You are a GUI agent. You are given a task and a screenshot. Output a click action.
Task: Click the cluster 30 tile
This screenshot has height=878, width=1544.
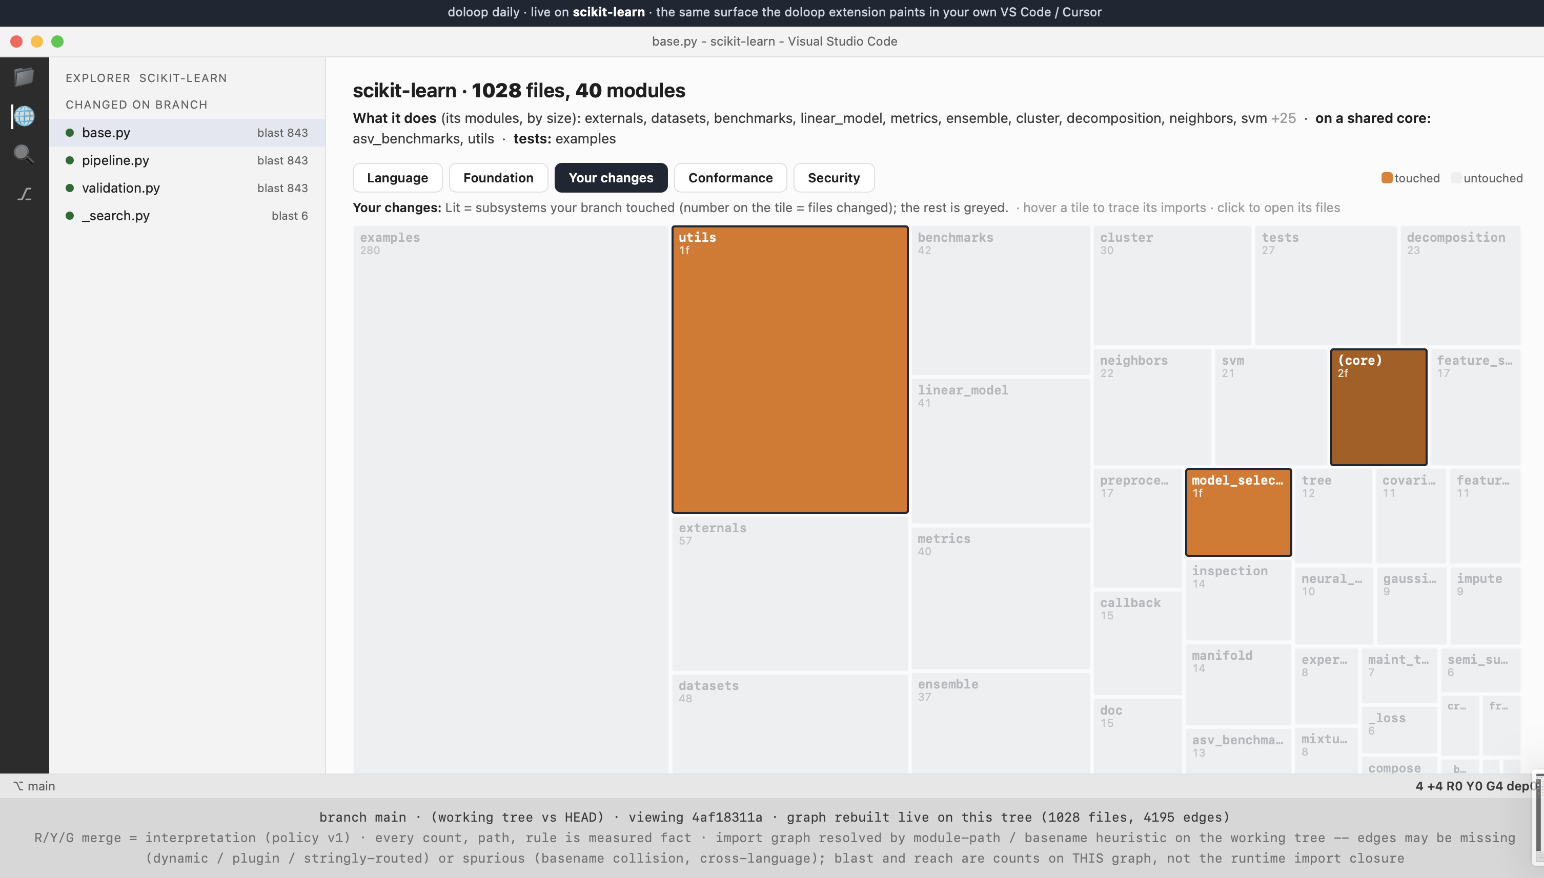(x=1172, y=285)
